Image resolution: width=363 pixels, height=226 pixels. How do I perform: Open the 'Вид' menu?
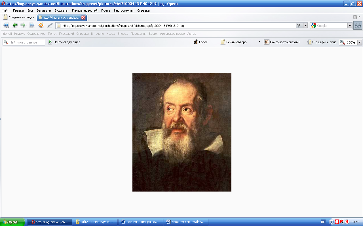30,10
